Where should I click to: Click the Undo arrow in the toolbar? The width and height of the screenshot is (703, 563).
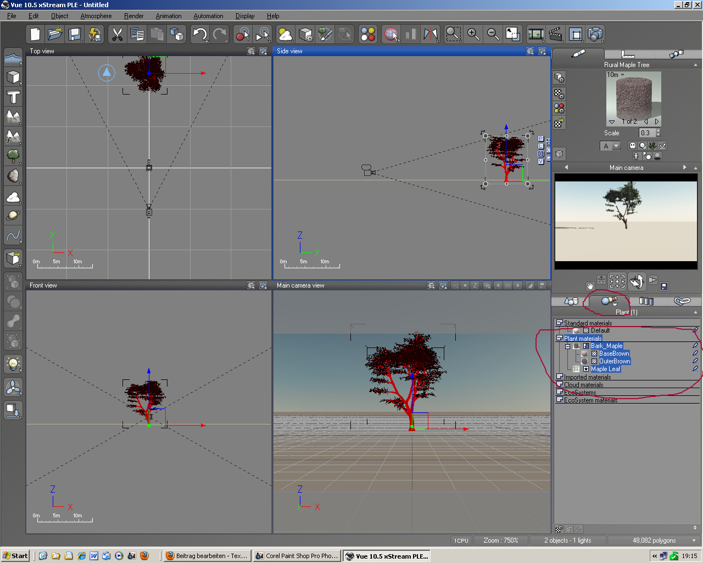199,35
